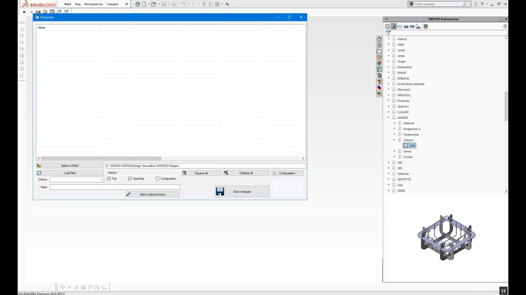Enable the Configuration checkbox
This screenshot has width=526, height=295.
157,179
